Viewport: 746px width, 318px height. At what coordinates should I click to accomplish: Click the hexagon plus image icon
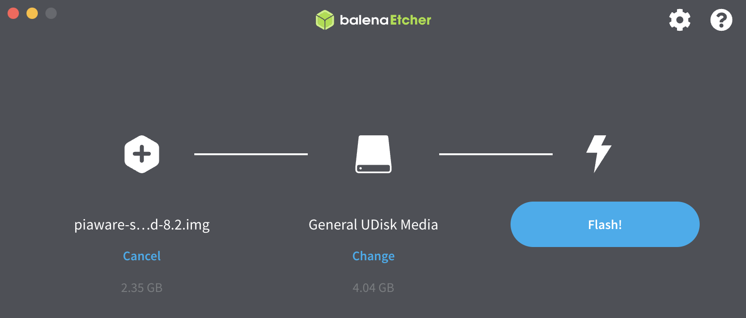[x=142, y=154]
